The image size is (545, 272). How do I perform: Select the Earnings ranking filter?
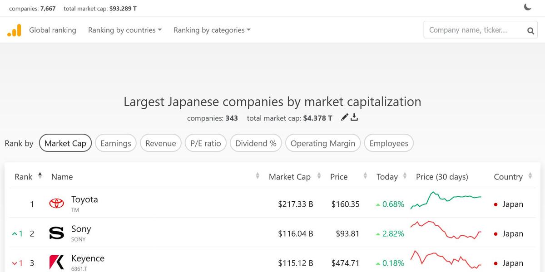click(x=116, y=143)
